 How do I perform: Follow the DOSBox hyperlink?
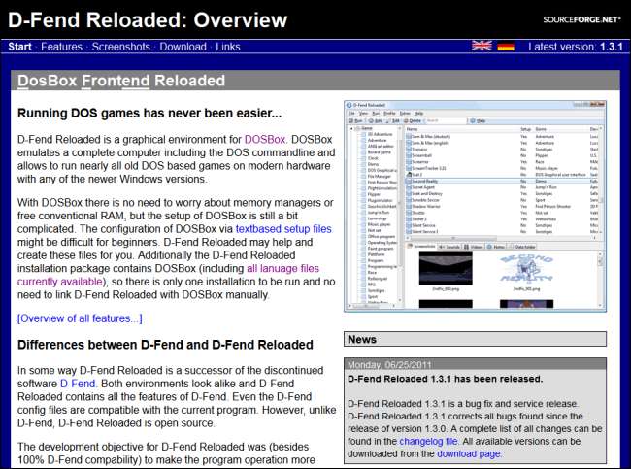pyautogui.click(x=265, y=139)
